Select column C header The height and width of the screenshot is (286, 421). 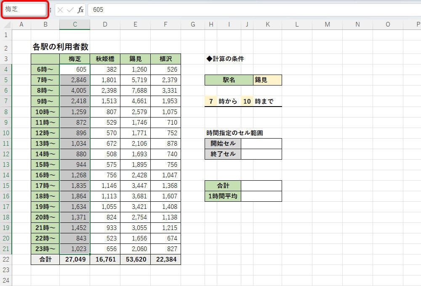coord(75,24)
